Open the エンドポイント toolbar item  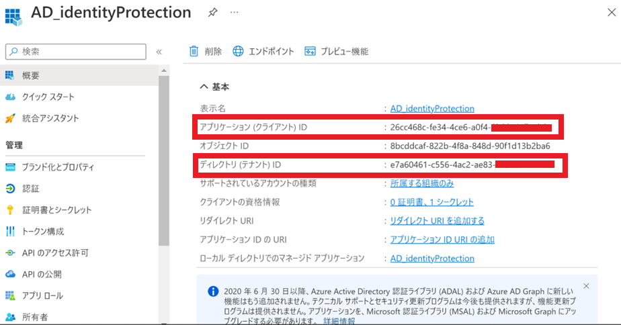coord(263,52)
